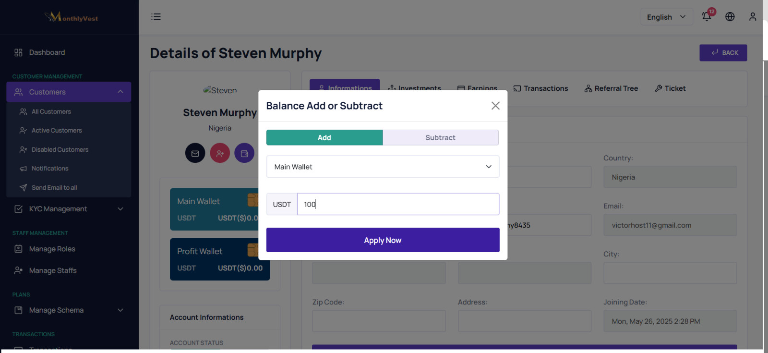Open the Transactions tab
Image resolution: width=768 pixels, height=353 pixels.
click(x=540, y=88)
